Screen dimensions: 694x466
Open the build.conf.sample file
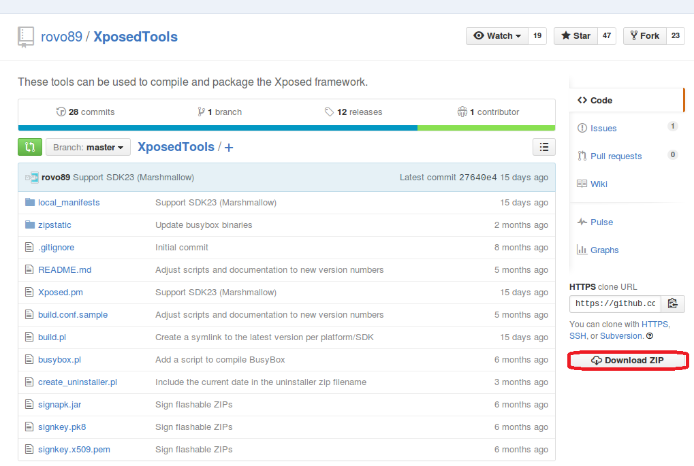click(x=73, y=315)
